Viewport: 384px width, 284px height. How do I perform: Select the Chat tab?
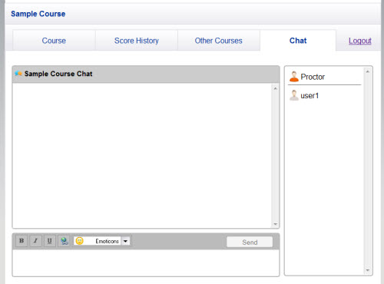tap(298, 41)
